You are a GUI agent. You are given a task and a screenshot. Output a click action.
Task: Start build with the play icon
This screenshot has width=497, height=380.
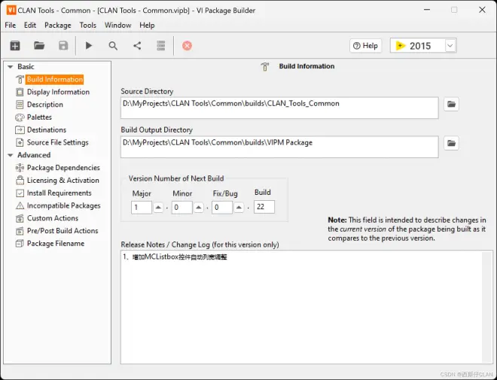click(x=89, y=46)
